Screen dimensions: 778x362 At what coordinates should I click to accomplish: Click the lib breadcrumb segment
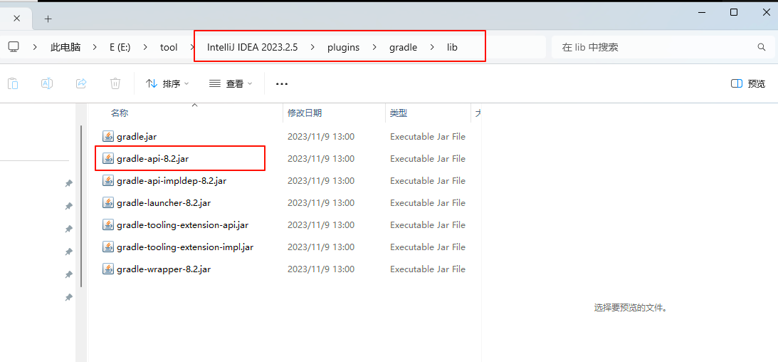coord(452,48)
